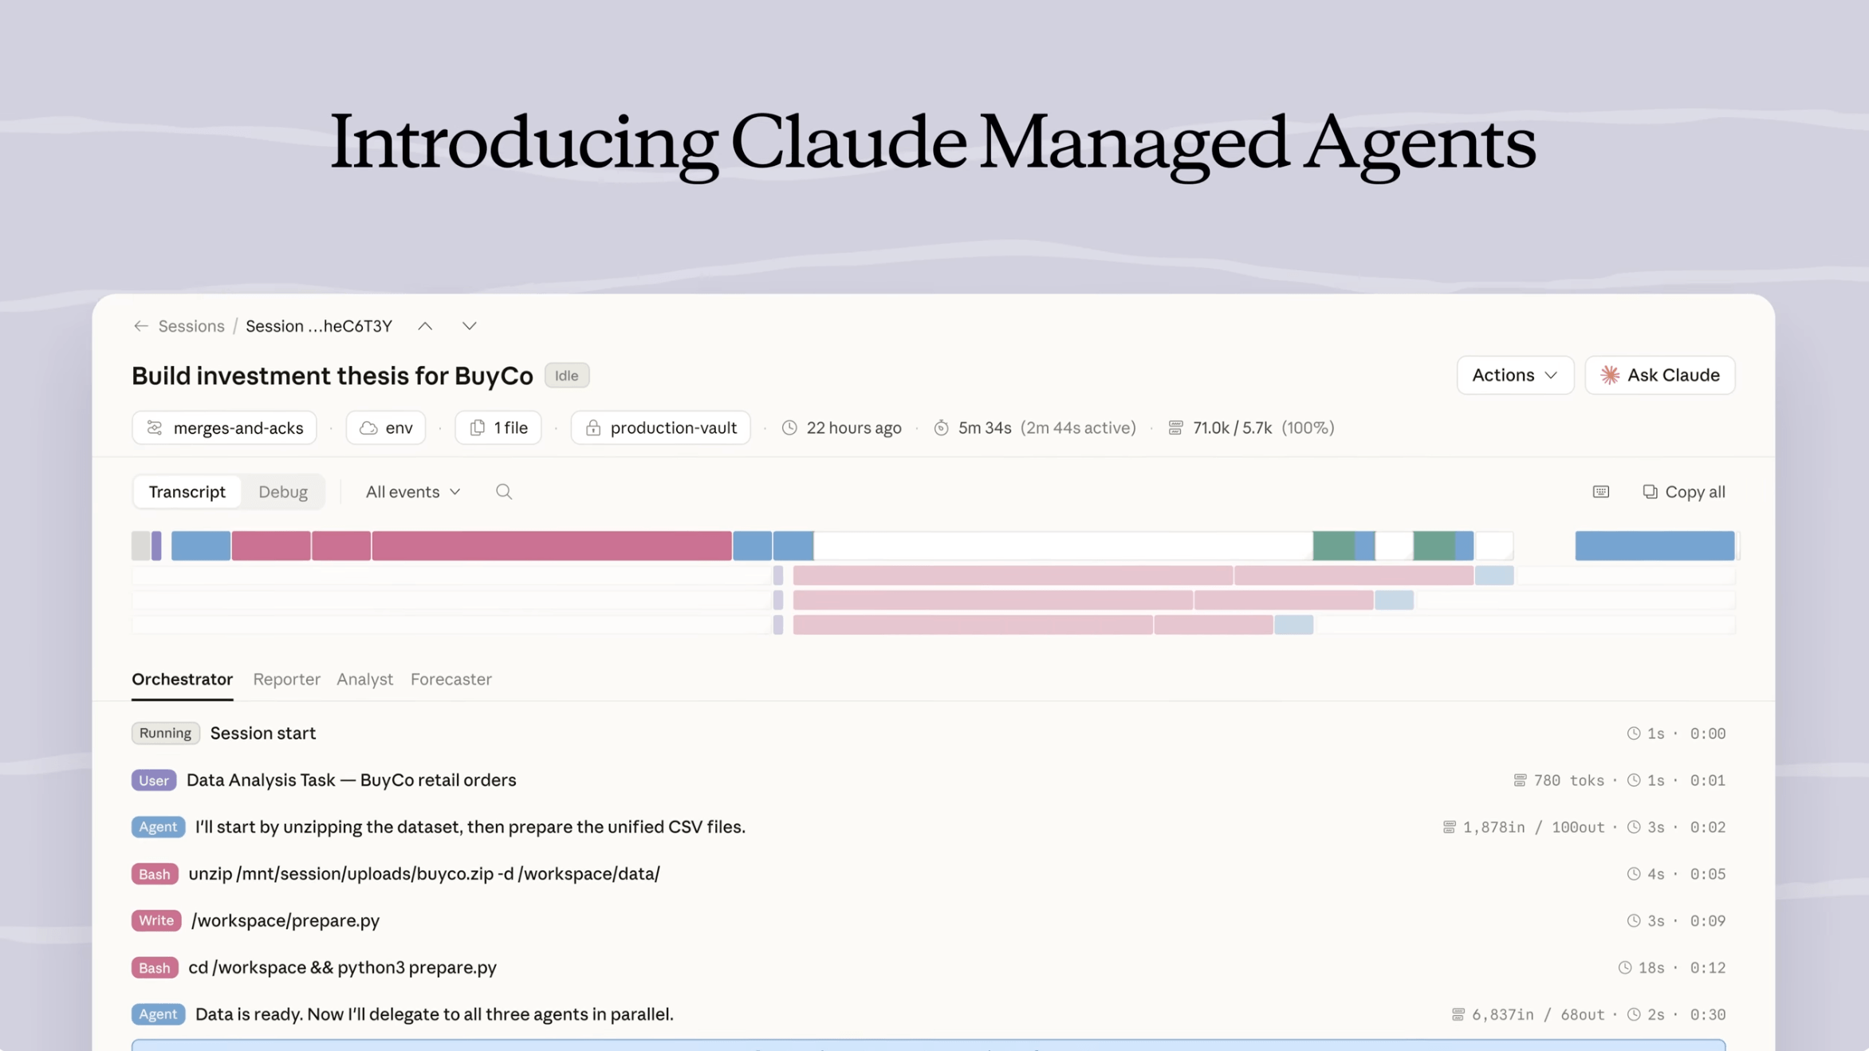Click the '22 hours ago' timestamp
Viewport: 1869px width, 1051px height.
click(854, 428)
